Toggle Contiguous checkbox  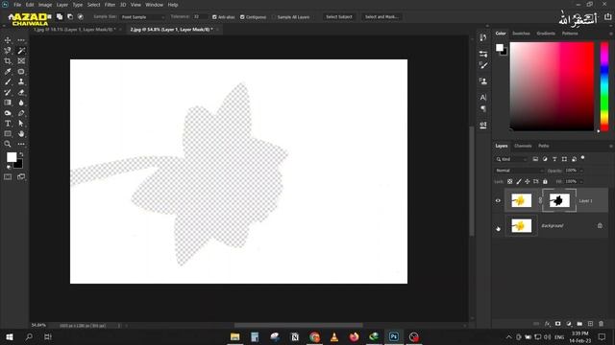point(242,17)
